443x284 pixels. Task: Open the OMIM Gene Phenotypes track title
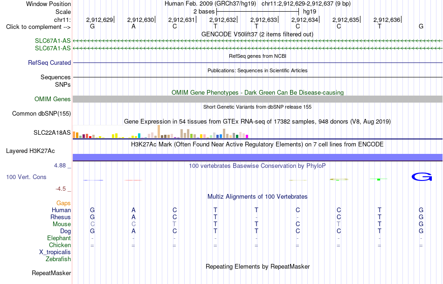point(257,92)
